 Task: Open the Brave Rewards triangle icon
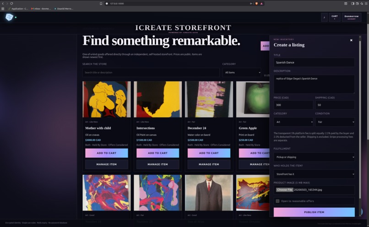(261, 4)
